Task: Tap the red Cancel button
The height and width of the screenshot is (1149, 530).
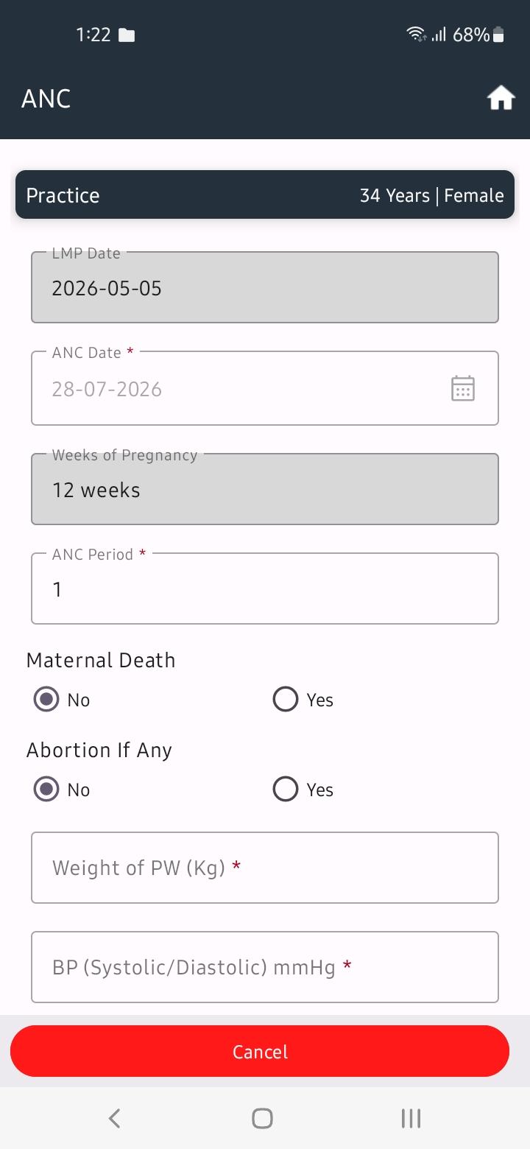Action: [260, 1051]
